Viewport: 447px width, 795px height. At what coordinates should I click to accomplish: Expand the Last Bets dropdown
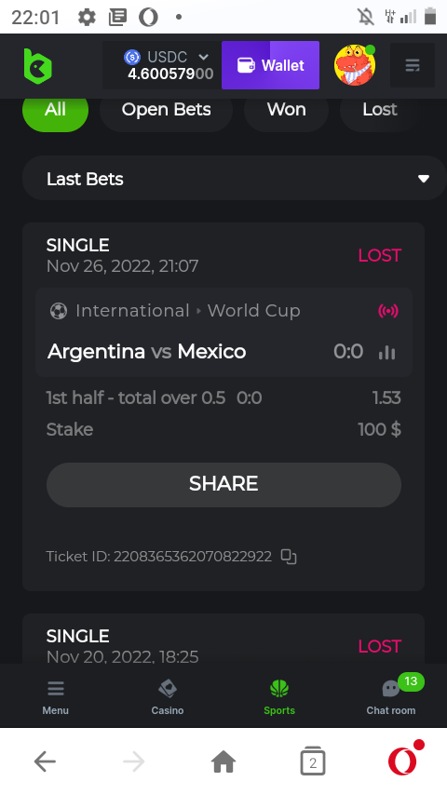tap(234, 179)
